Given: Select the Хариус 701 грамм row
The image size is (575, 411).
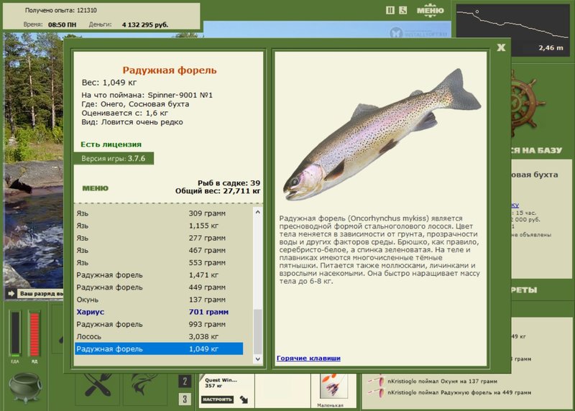Looking at the screenshot, I should (x=159, y=312).
